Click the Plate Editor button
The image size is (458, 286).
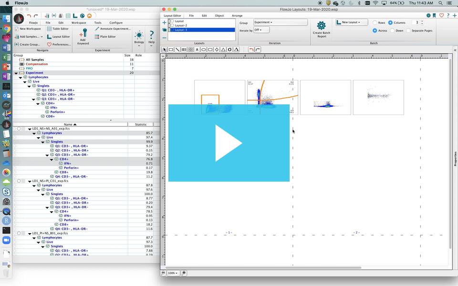[105, 37]
